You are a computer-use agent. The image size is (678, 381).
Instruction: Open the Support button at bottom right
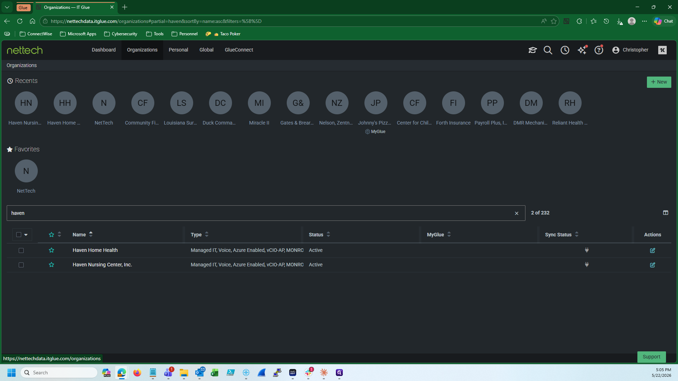pos(652,357)
